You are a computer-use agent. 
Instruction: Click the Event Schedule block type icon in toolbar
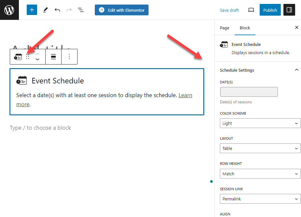[x=18, y=57]
